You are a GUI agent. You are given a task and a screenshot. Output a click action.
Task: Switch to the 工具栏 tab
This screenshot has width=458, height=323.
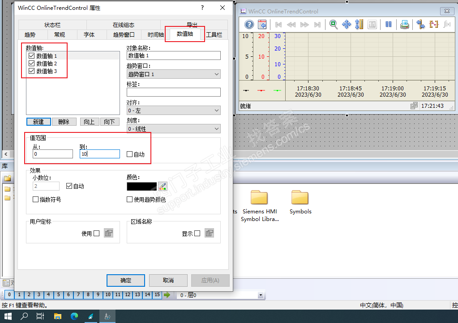coord(214,34)
